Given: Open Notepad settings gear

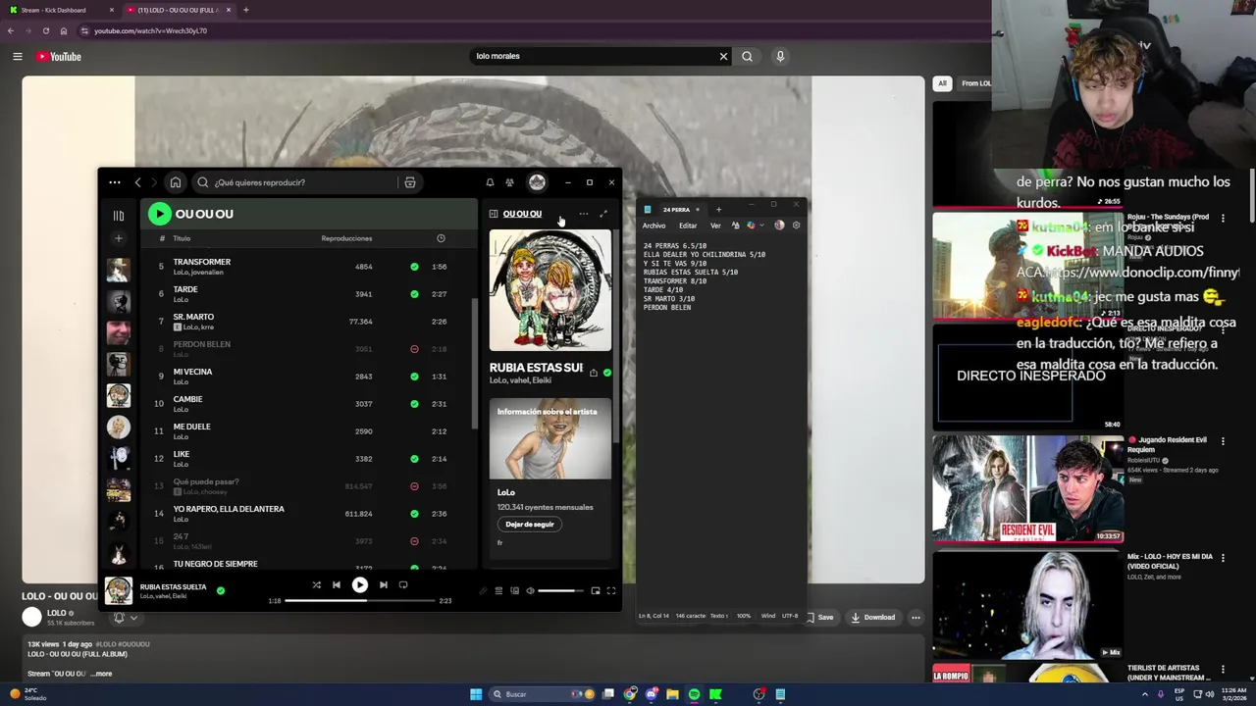Looking at the screenshot, I should tap(796, 226).
